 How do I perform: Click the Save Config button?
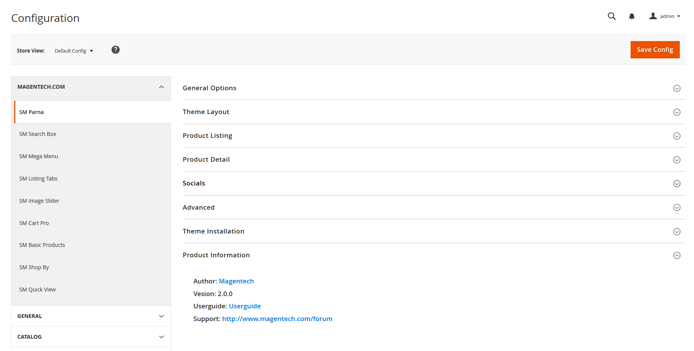(655, 50)
